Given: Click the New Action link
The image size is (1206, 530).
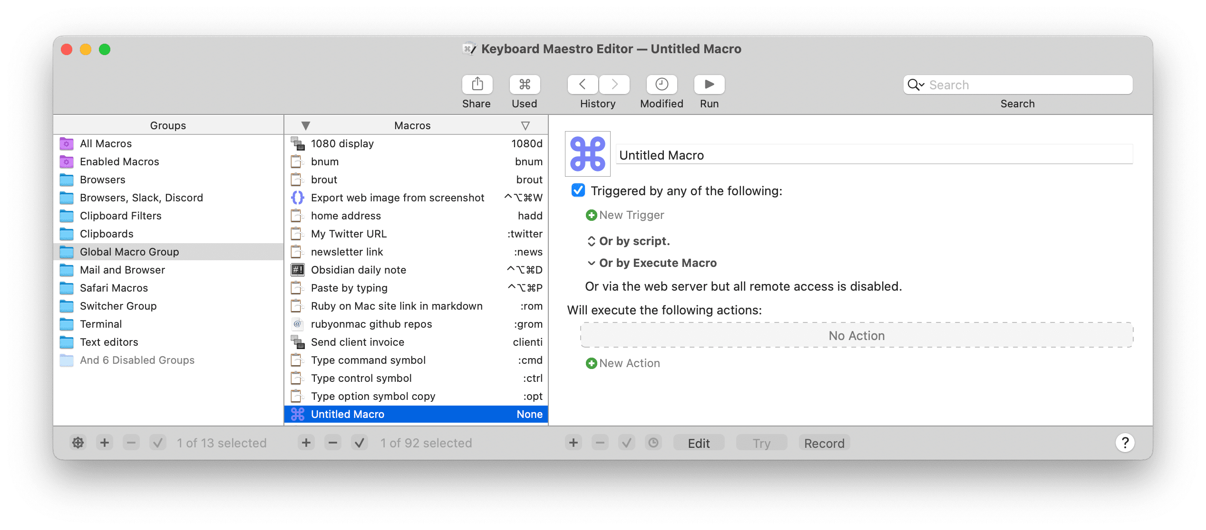Looking at the screenshot, I should coord(630,363).
